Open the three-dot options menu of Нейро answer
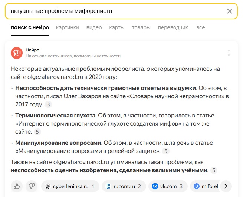This screenshot has width=243, height=197. [229, 53]
